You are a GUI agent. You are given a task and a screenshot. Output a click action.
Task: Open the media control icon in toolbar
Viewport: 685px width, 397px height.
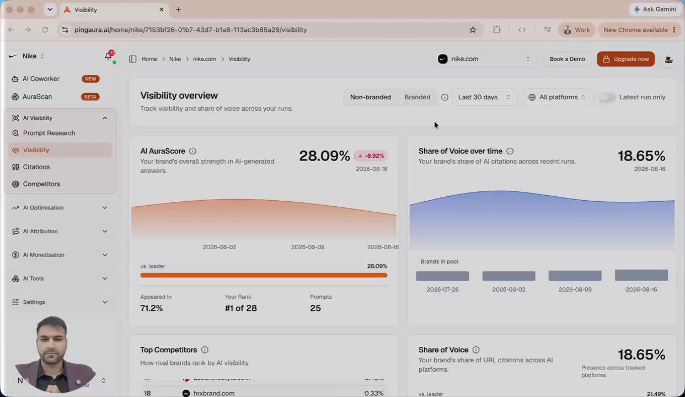(x=547, y=30)
